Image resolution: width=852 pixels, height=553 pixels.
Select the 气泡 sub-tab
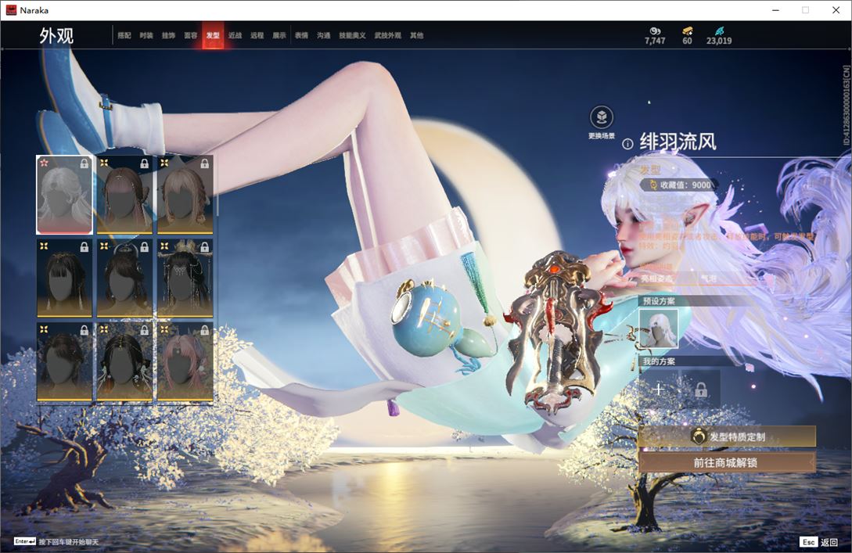point(709,278)
